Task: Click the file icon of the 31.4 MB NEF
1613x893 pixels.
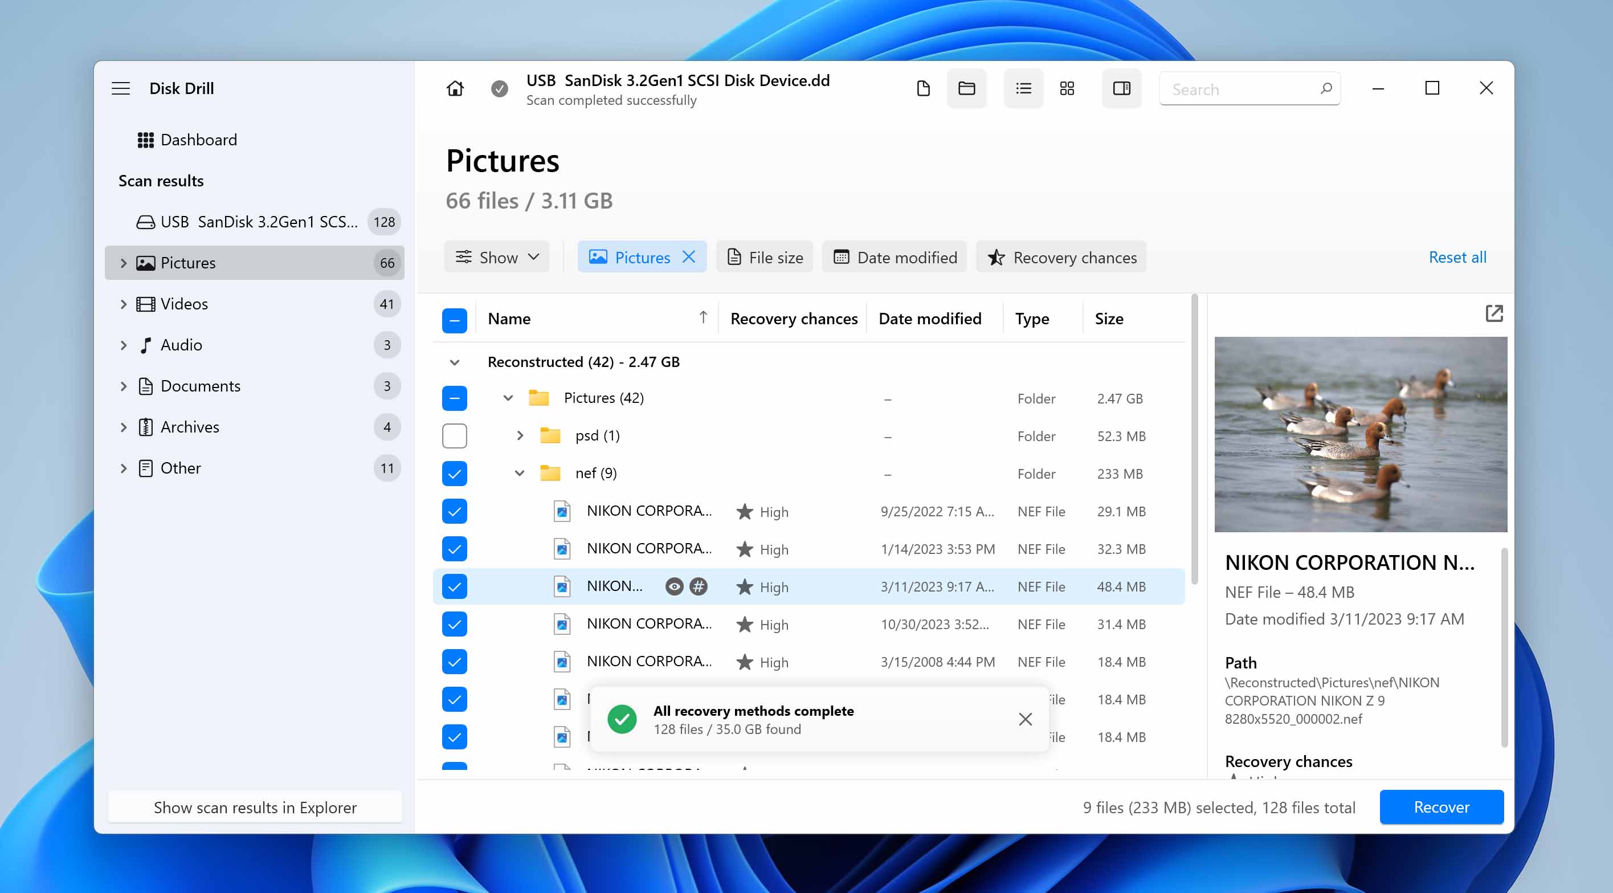Action: tap(562, 623)
